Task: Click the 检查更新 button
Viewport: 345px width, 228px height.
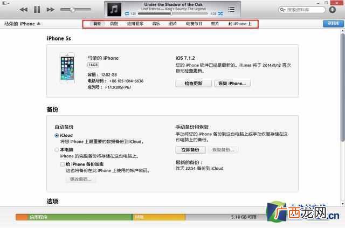Action: 194,84
